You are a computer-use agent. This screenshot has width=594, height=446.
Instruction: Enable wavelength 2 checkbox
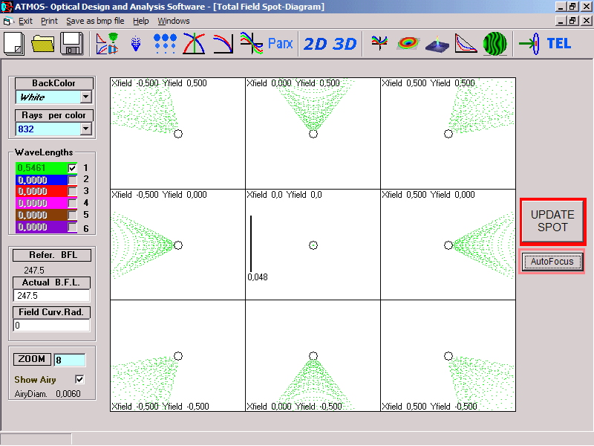(73, 180)
